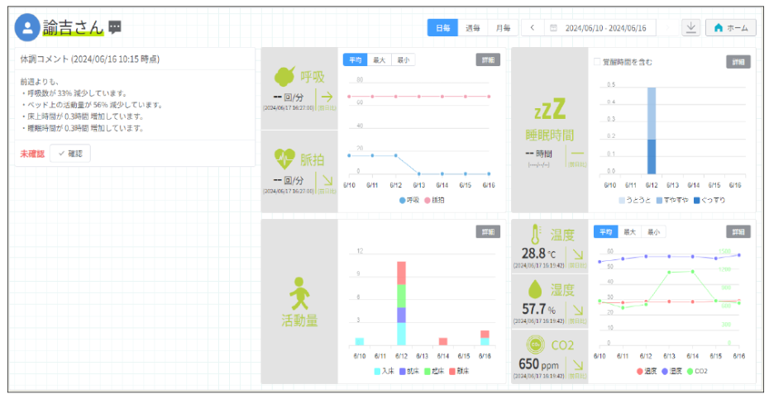769x399 pixels.
Task: Click the 脈拍 heart pulse icon
Action: tap(284, 159)
